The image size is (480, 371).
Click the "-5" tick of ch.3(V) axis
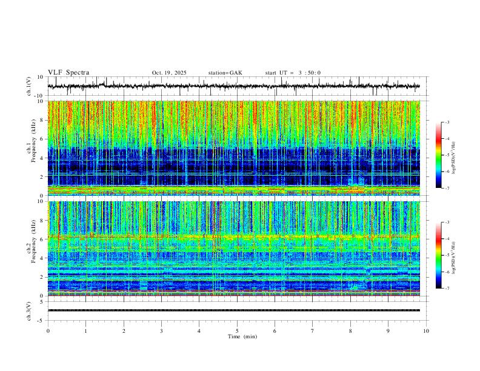41,321
